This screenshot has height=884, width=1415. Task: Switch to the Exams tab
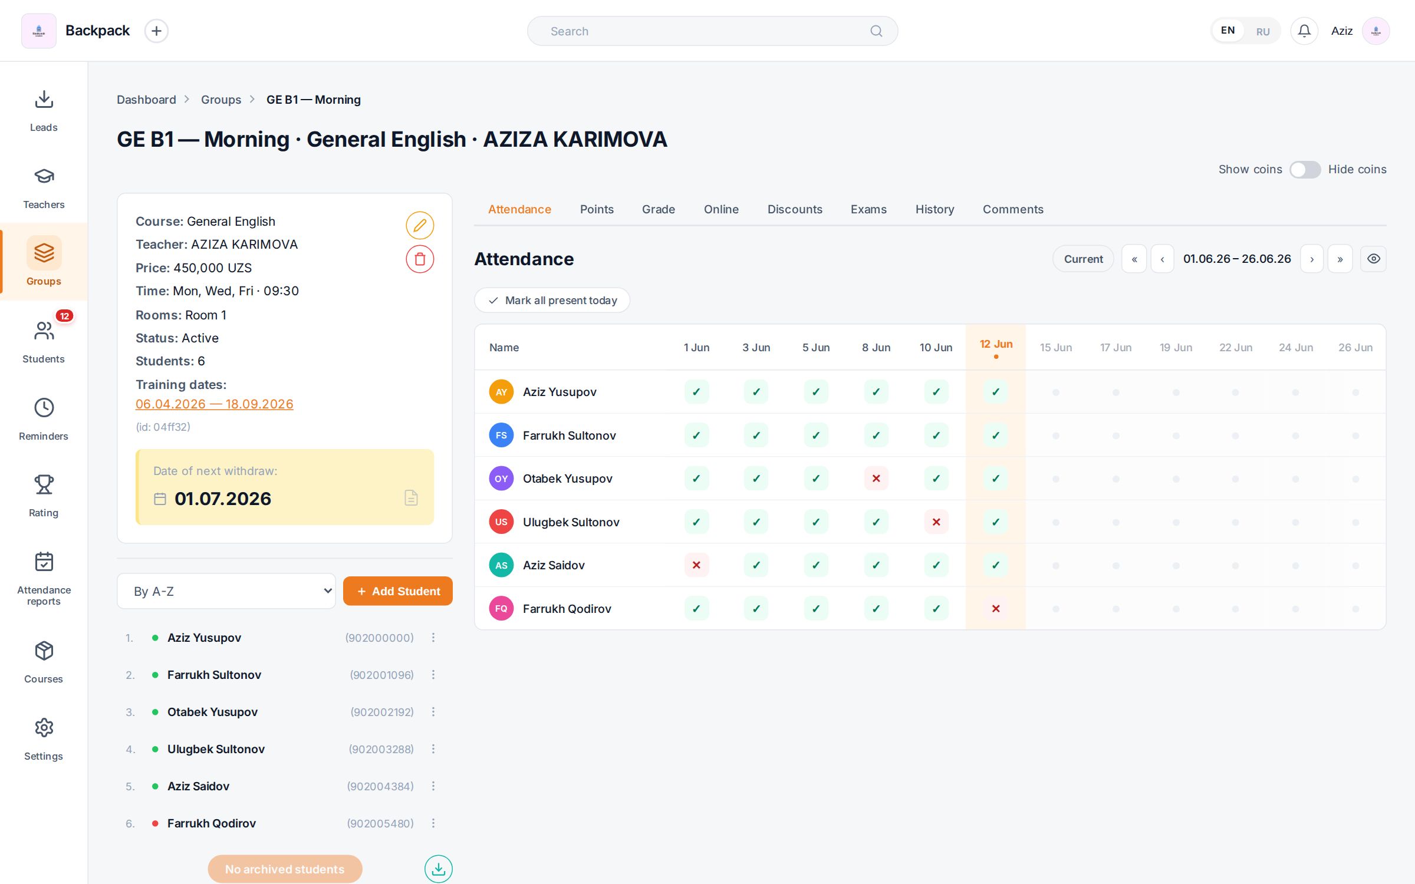868,209
